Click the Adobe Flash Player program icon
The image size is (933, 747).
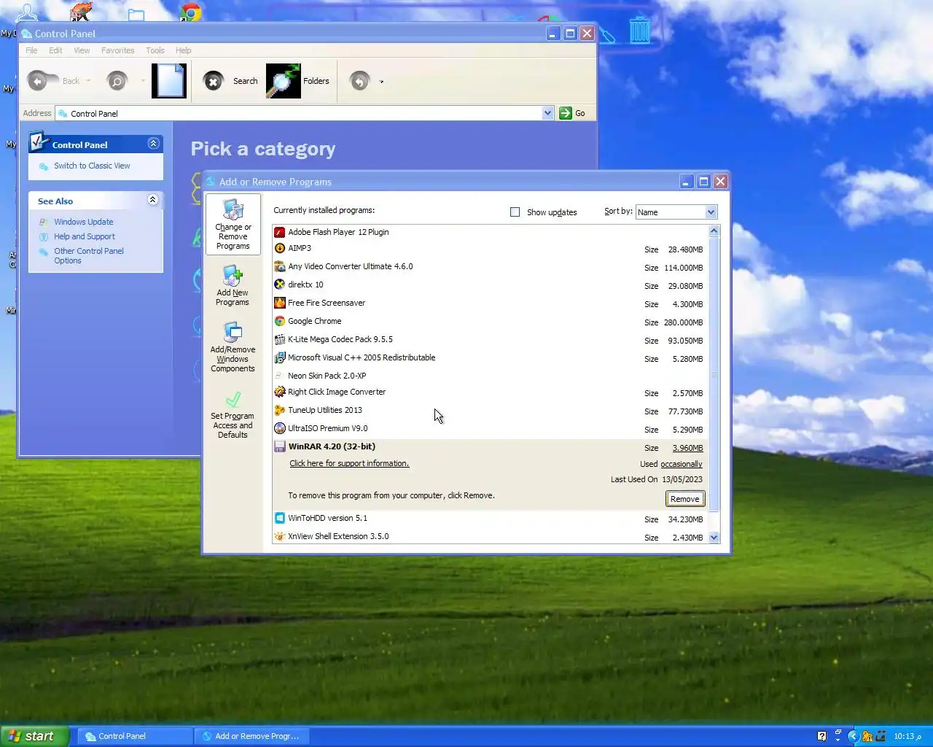tap(279, 232)
